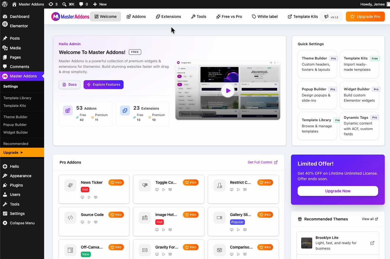Open Dashboard in the sidebar
The height and width of the screenshot is (259, 390).
(x=22, y=17)
